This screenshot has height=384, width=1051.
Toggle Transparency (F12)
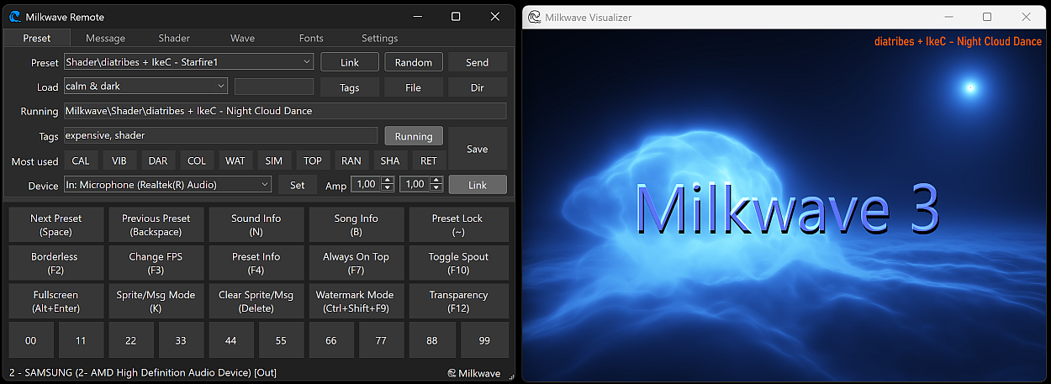[x=458, y=302]
